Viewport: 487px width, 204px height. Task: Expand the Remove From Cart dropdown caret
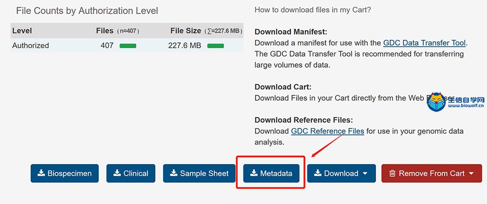tap(471, 174)
